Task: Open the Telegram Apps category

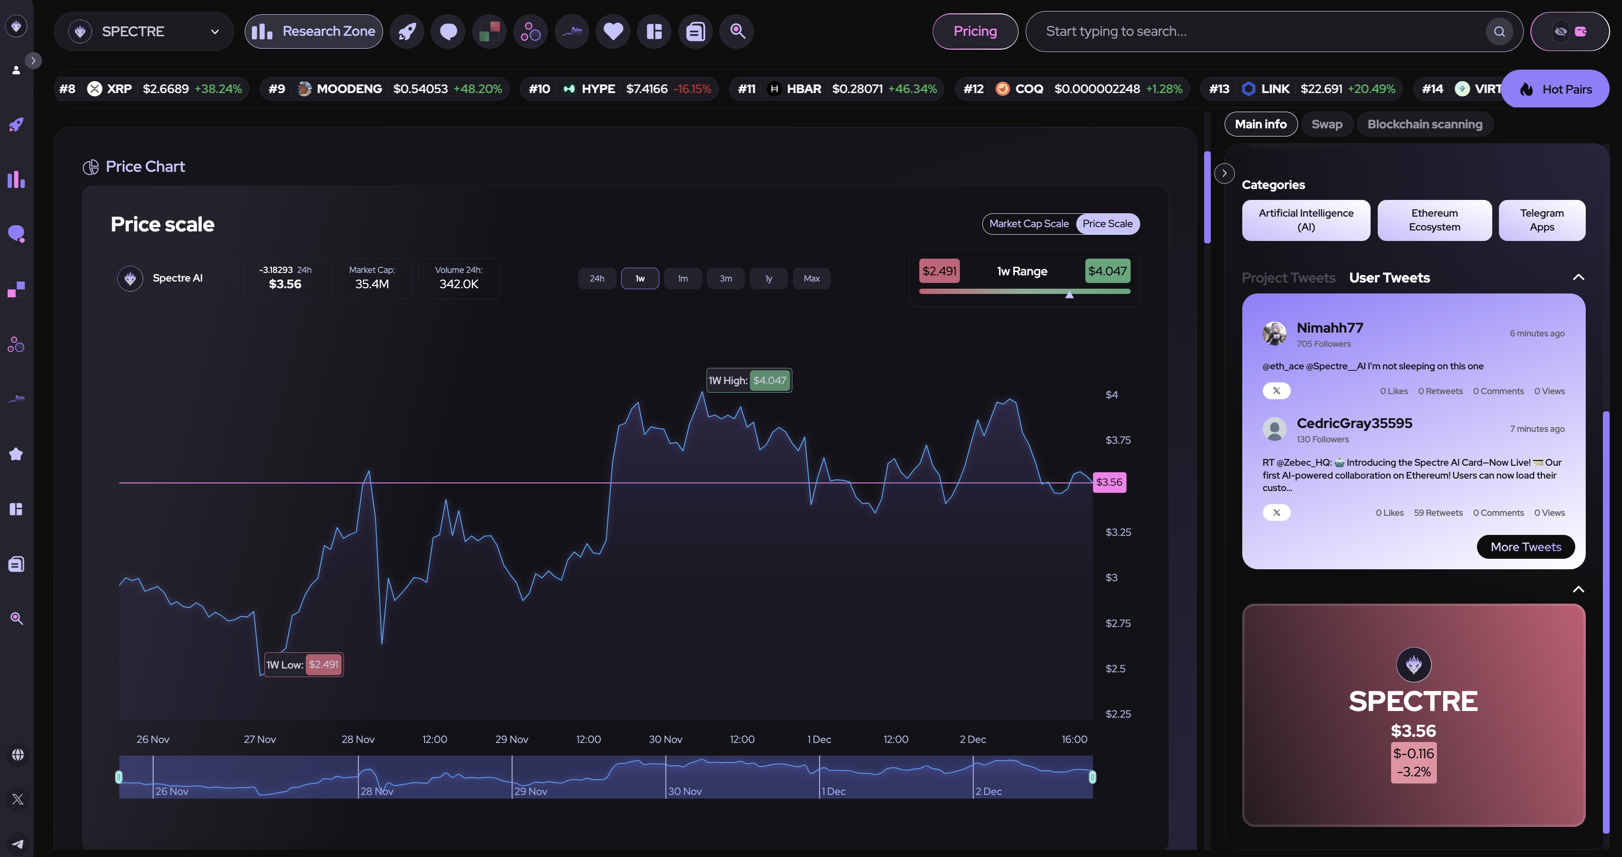Action: point(1541,220)
